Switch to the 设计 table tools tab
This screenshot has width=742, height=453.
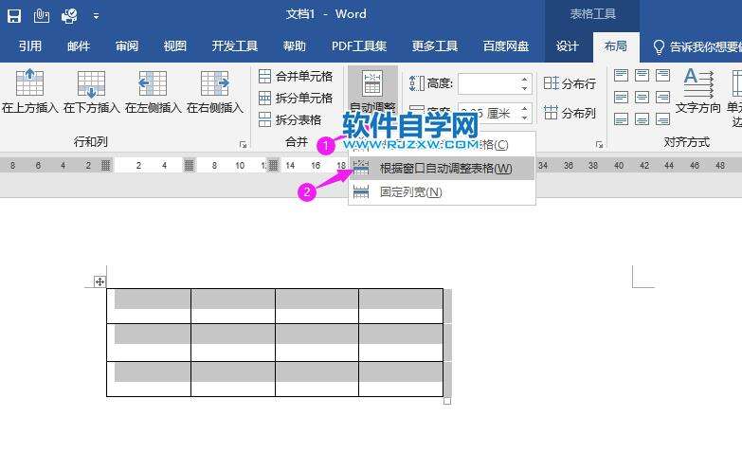click(x=567, y=45)
